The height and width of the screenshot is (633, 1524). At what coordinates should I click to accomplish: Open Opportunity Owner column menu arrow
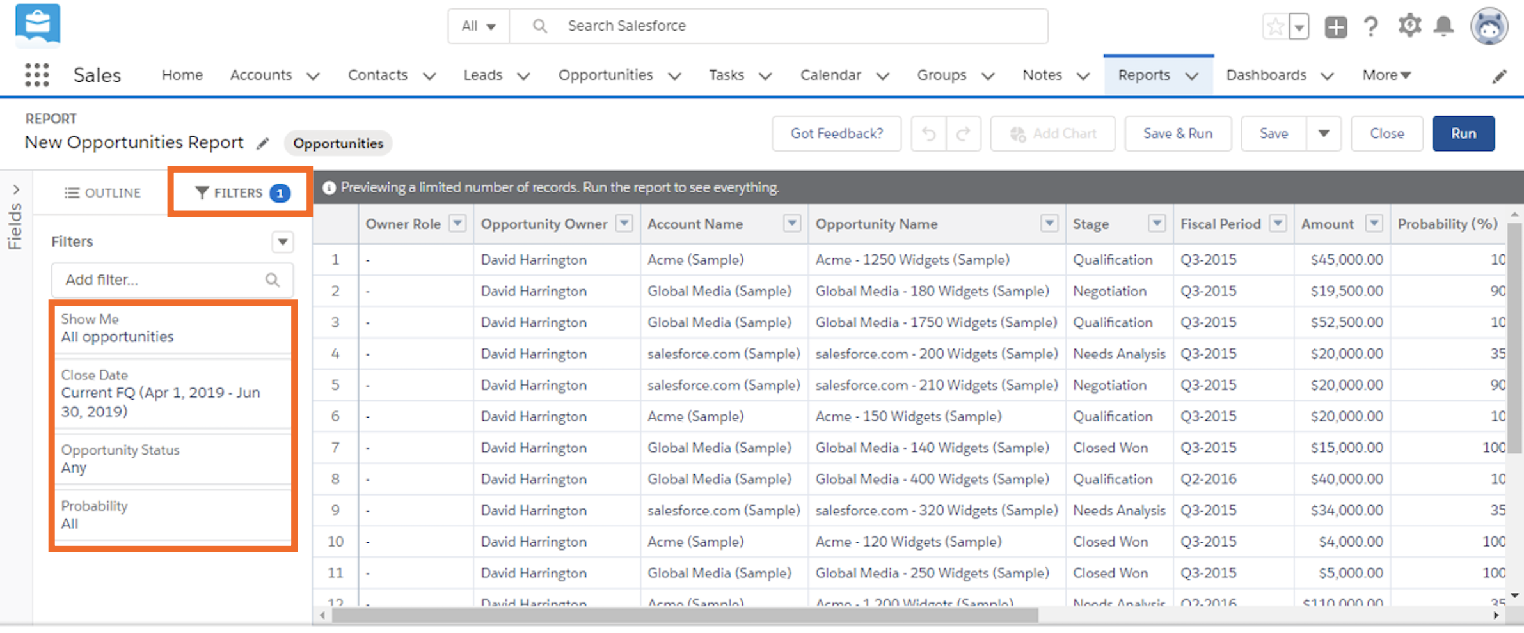(x=624, y=223)
